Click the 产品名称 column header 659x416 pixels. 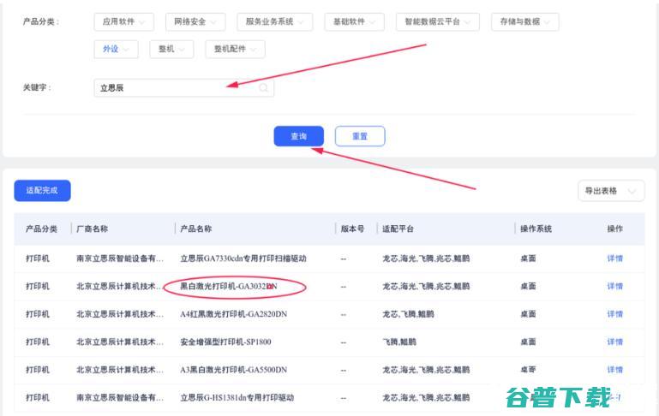(x=196, y=229)
